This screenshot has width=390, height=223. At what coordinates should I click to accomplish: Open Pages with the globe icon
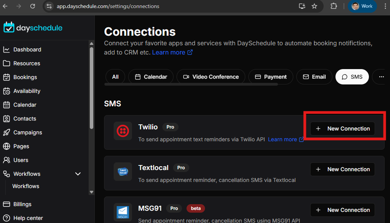click(21, 146)
